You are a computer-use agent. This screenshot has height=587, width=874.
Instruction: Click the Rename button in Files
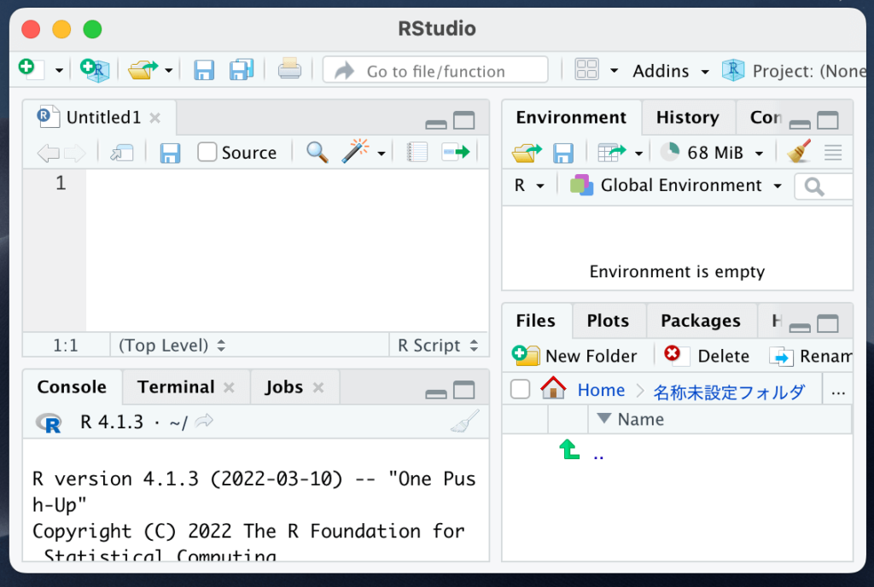811,356
